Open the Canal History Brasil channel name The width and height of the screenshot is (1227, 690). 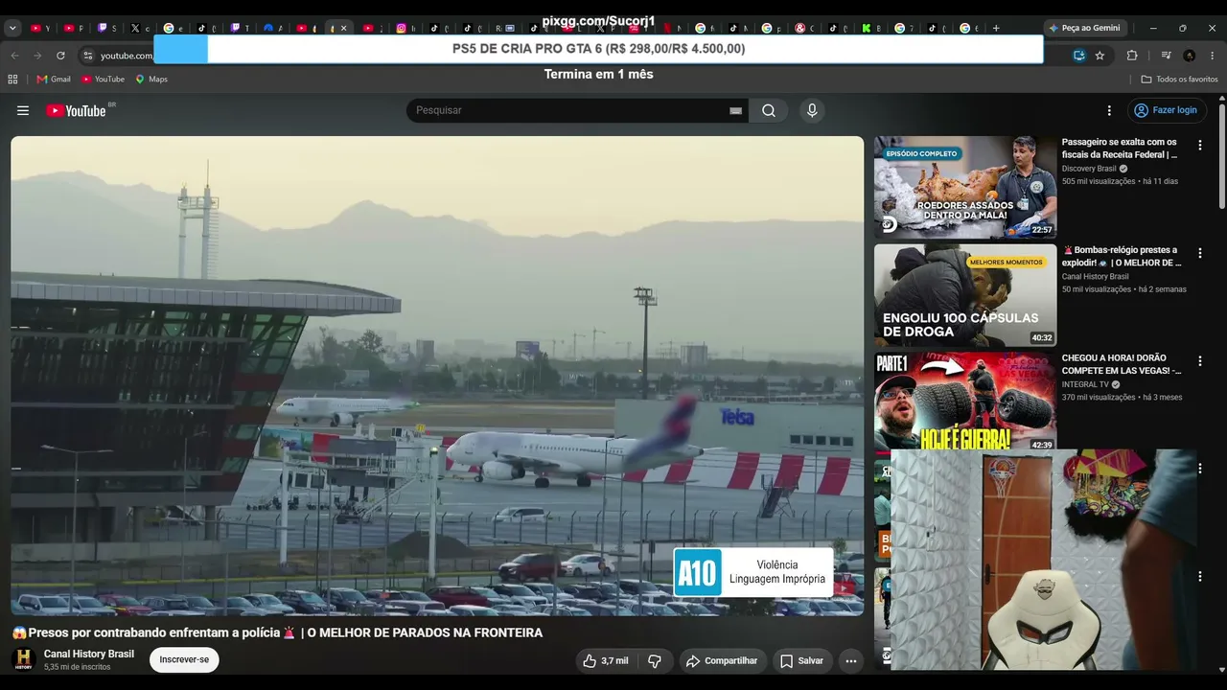point(89,654)
